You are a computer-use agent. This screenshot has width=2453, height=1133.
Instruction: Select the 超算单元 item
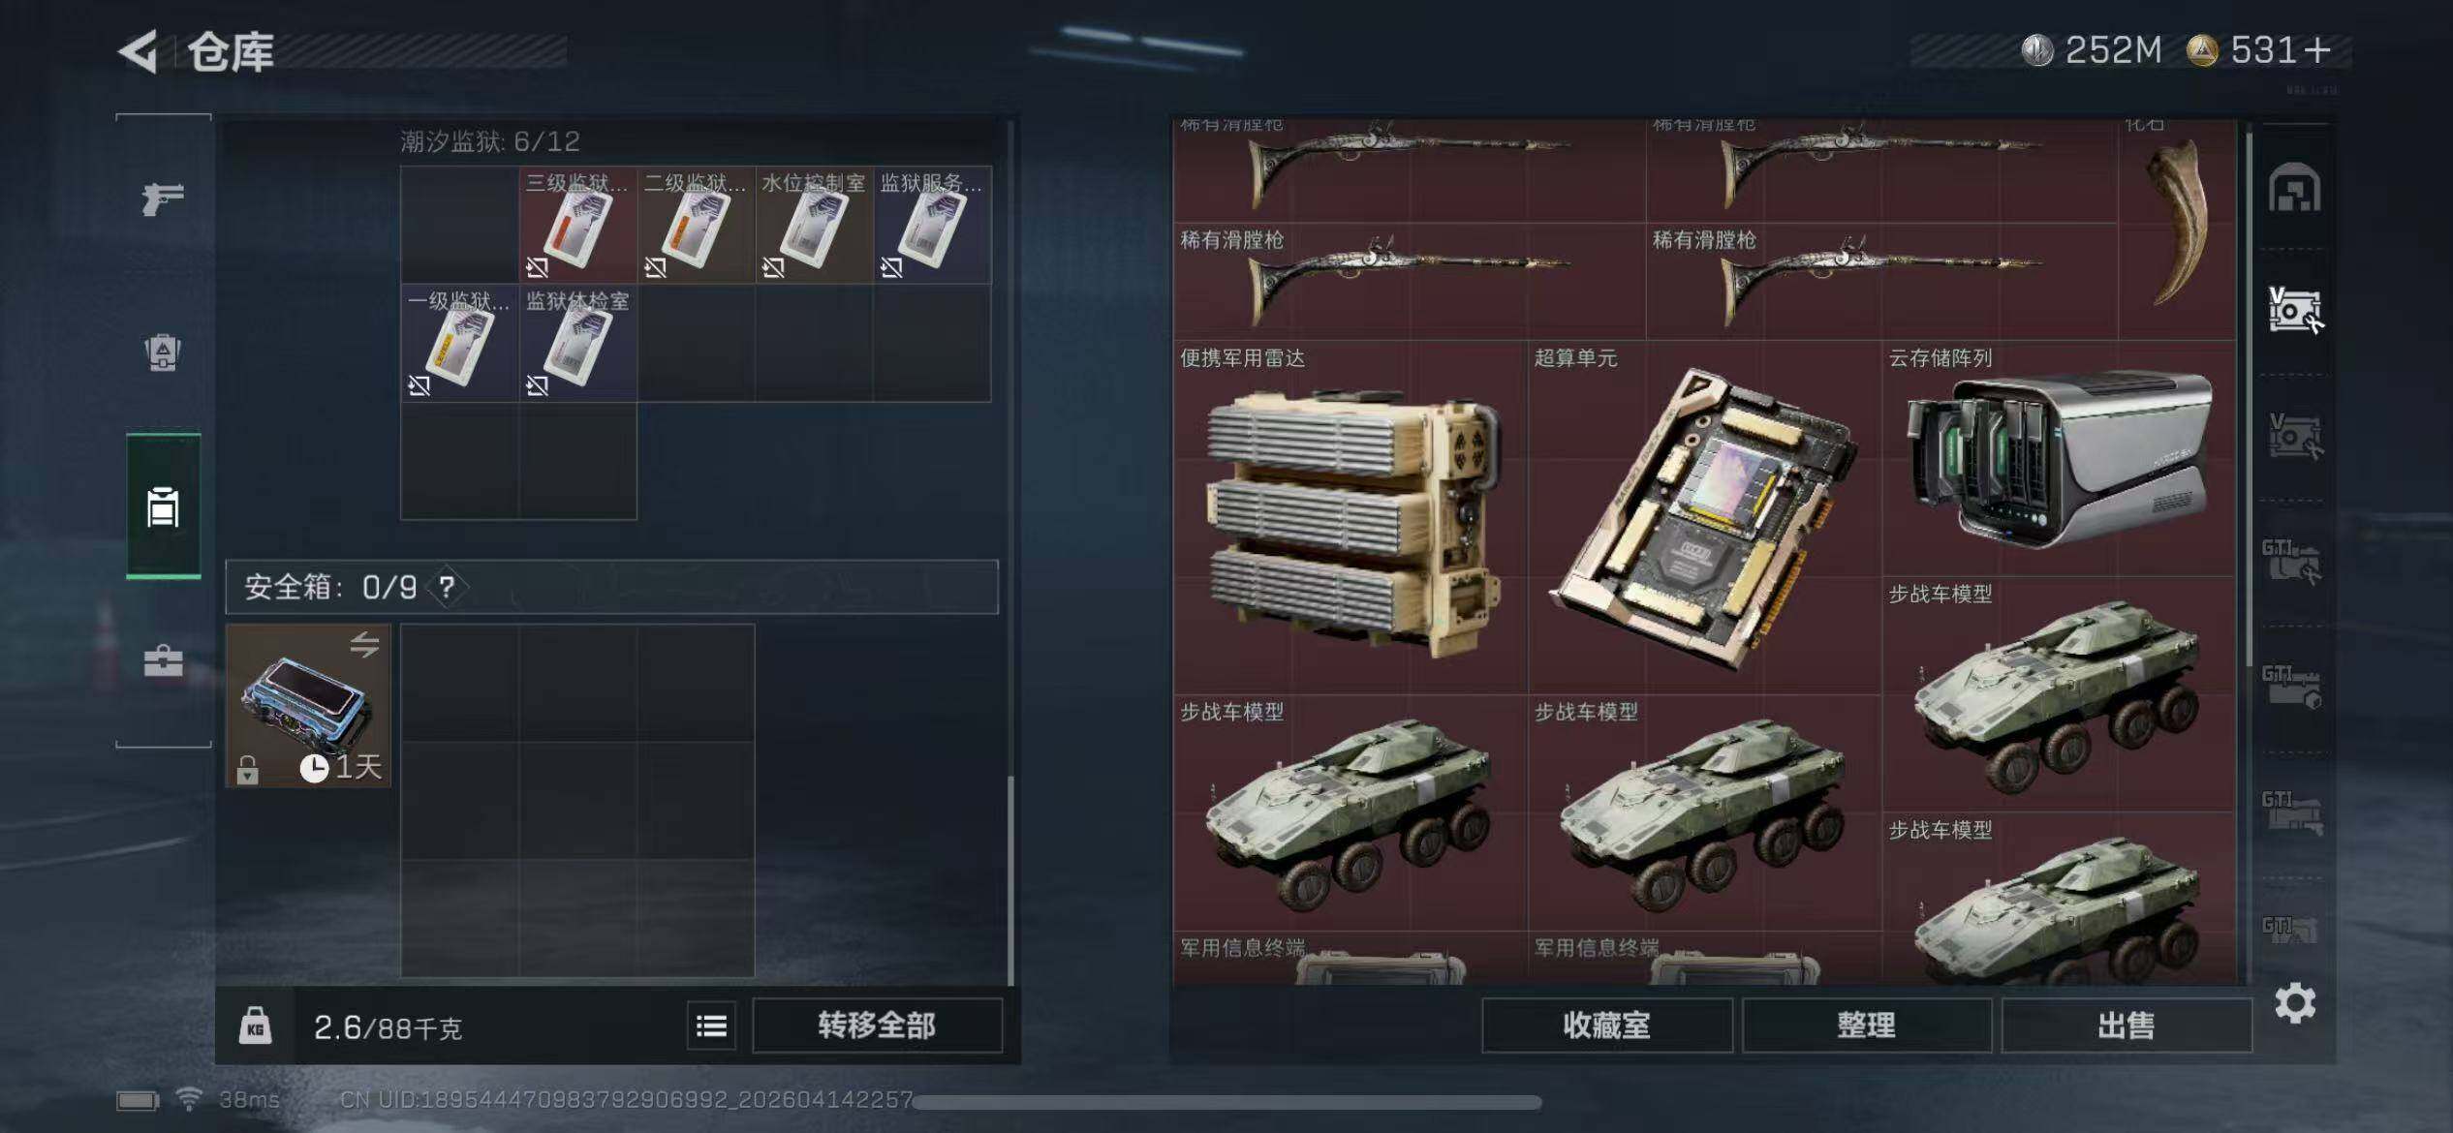pos(1704,517)
